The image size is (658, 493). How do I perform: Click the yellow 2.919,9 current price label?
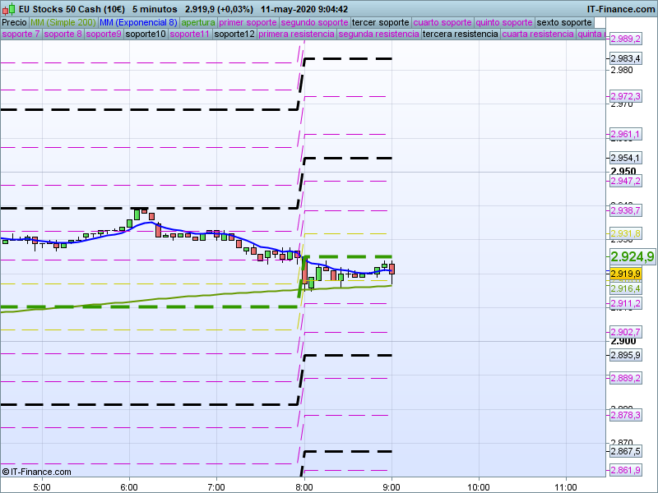[625, 274]
